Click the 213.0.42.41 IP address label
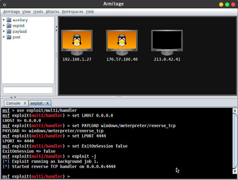Viewport: 238px width, 180px height. click(x=167, y=59)
